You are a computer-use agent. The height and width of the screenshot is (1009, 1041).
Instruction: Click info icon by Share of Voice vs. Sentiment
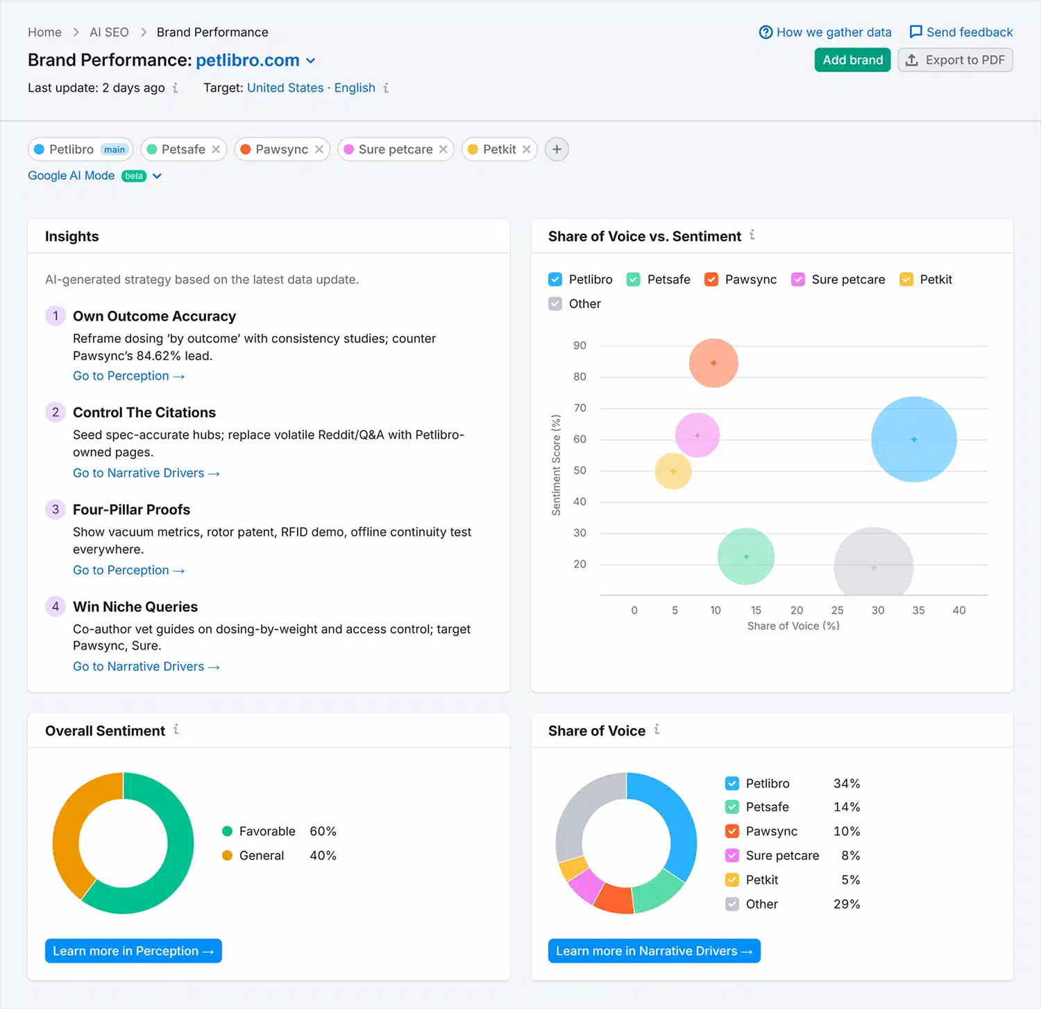click(x=752, y=235)
